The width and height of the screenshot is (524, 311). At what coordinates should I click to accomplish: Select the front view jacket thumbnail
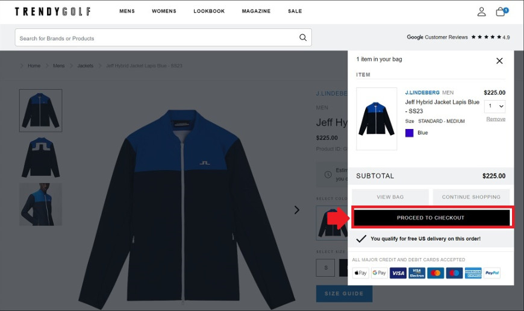pos(41,110)
